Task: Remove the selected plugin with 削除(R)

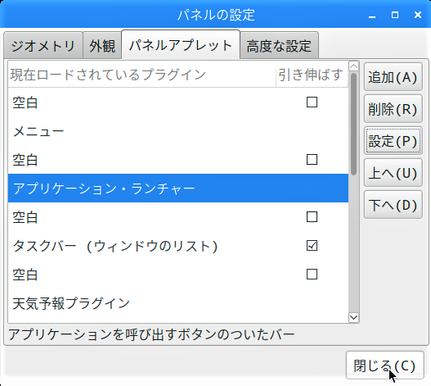Action: 393,109
